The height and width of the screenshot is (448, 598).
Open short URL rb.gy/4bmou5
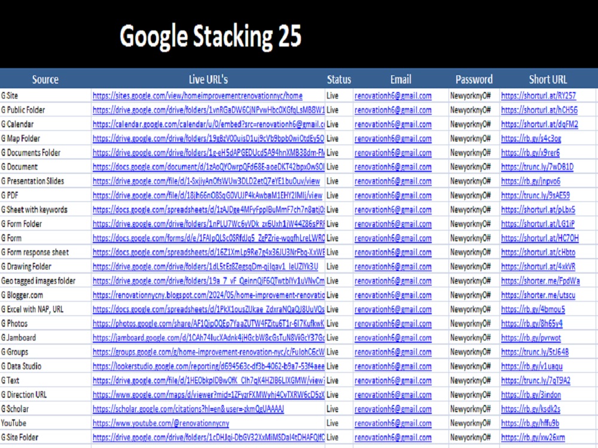[533, 309]
